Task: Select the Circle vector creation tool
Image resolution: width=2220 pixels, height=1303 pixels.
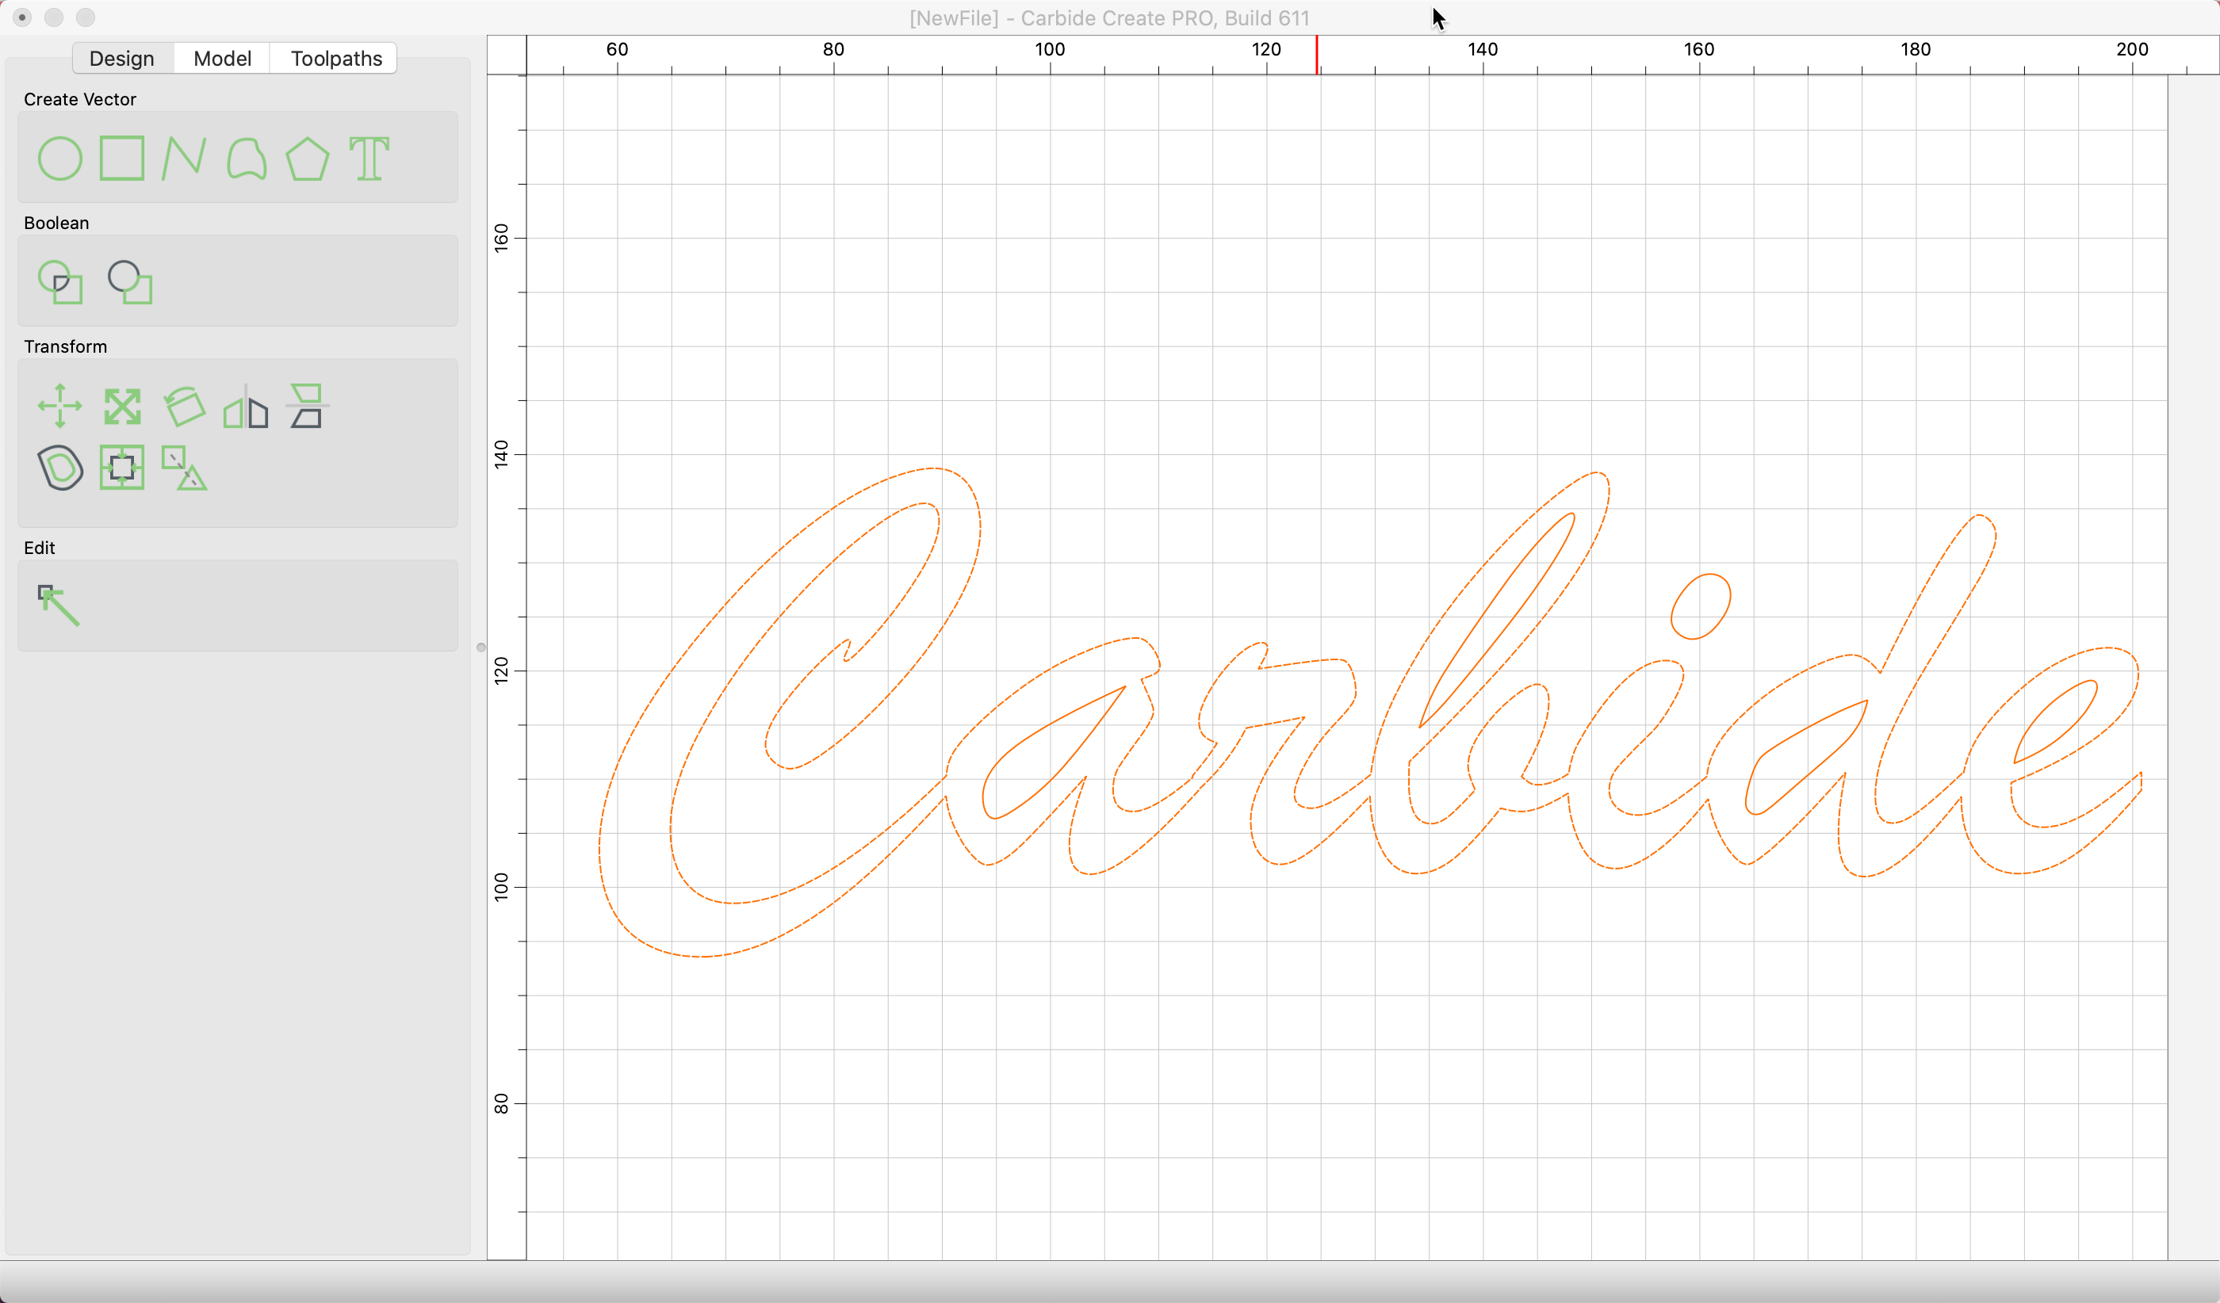Action: pyautogui.click(x=60, y=159)
